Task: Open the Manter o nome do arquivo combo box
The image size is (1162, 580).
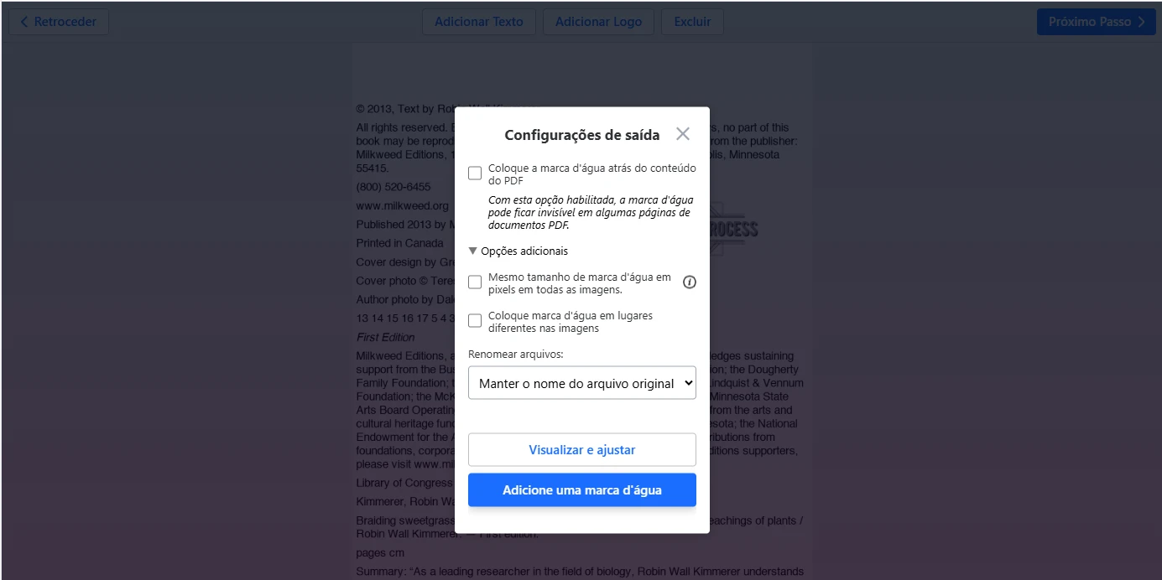Action: (x=581, y=382)
